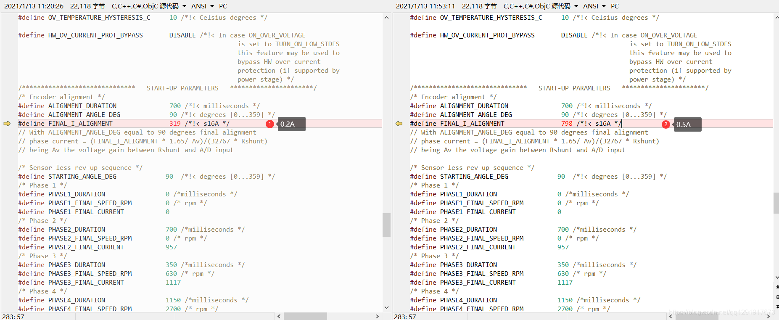Click Sensor-less rev-up sequence comment, right pane

472,168
